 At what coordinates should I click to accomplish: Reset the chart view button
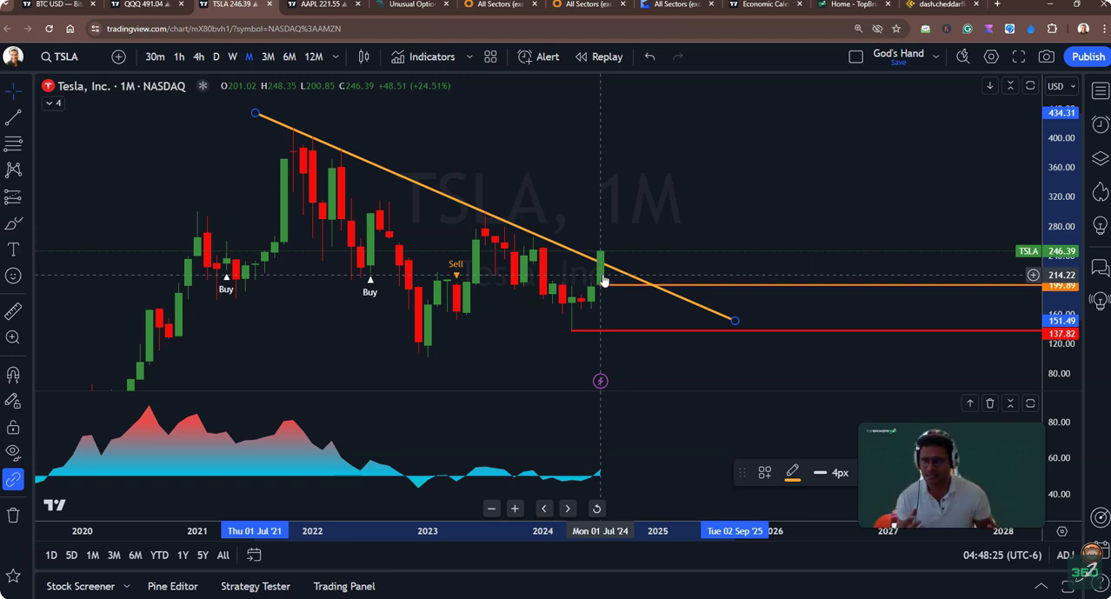(596, 509)
